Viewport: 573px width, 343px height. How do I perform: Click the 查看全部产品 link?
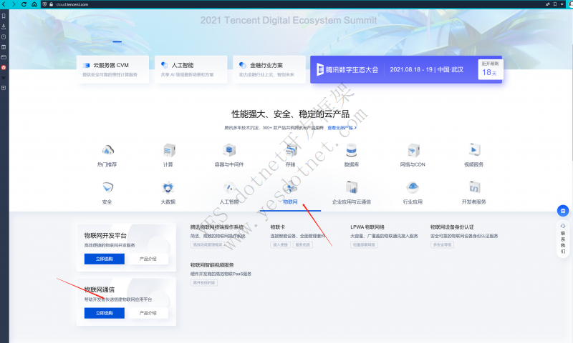click(x=342, y=128)
